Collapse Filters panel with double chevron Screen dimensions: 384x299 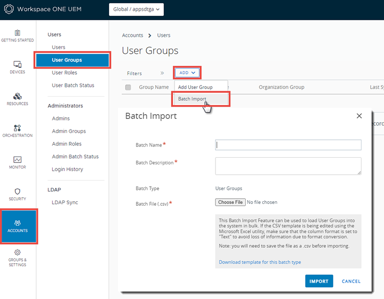coord(162,73)
